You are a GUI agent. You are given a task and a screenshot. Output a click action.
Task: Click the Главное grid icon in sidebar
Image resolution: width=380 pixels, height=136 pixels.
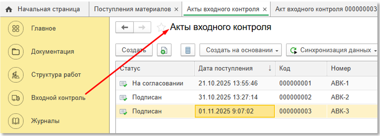(16, 28)
